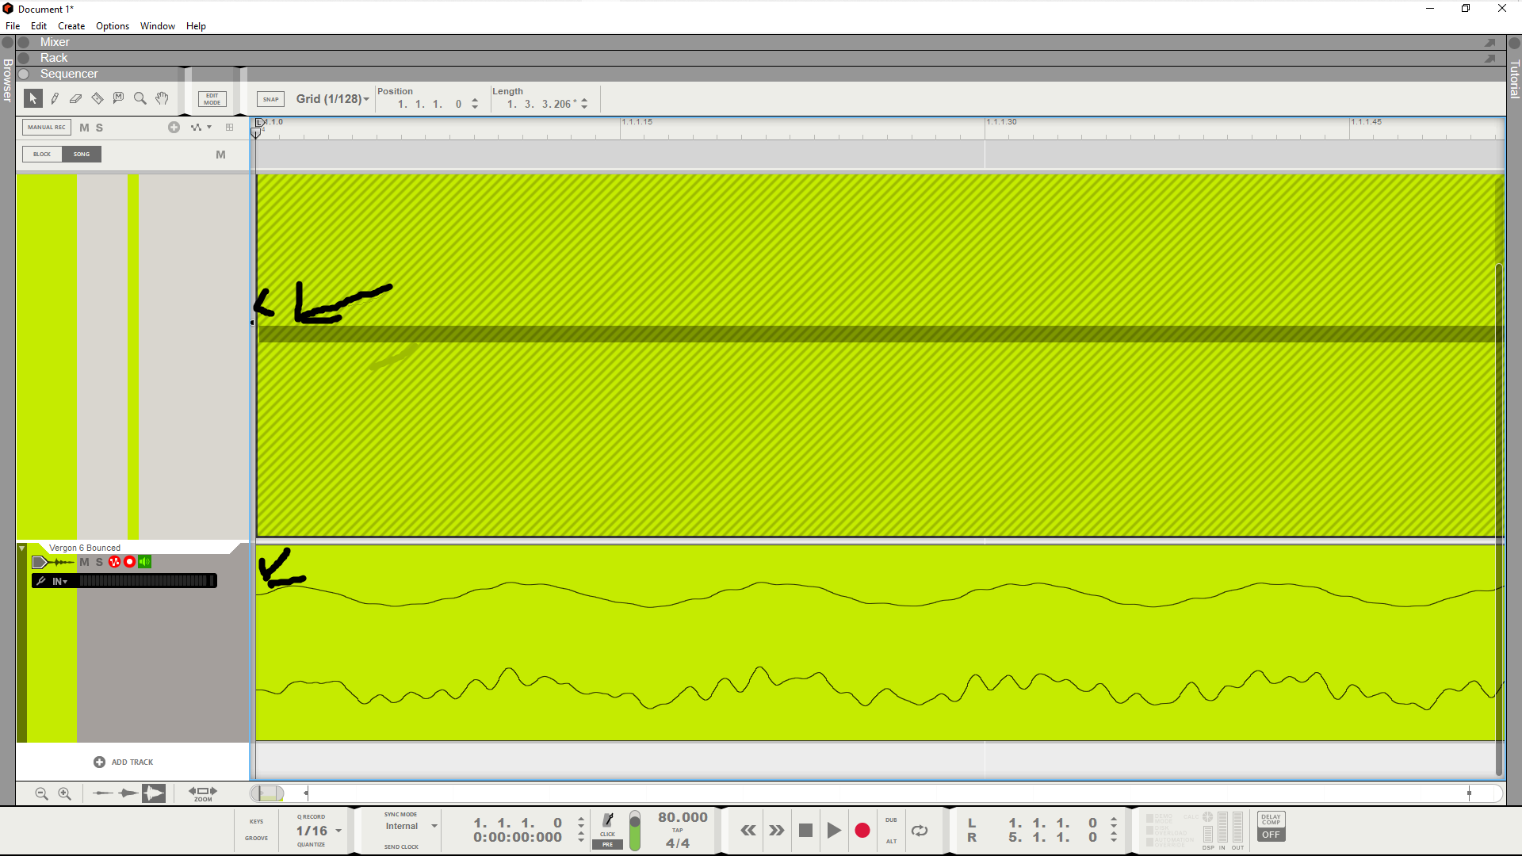Open the audio input IN dropdown
1522x856 pixels.
59,581
